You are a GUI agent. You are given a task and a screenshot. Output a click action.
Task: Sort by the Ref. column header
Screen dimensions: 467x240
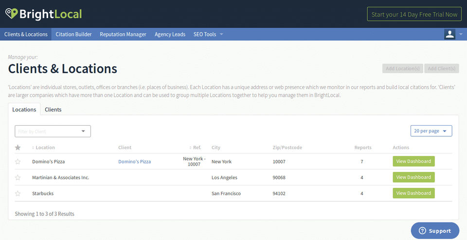(196, 148)
